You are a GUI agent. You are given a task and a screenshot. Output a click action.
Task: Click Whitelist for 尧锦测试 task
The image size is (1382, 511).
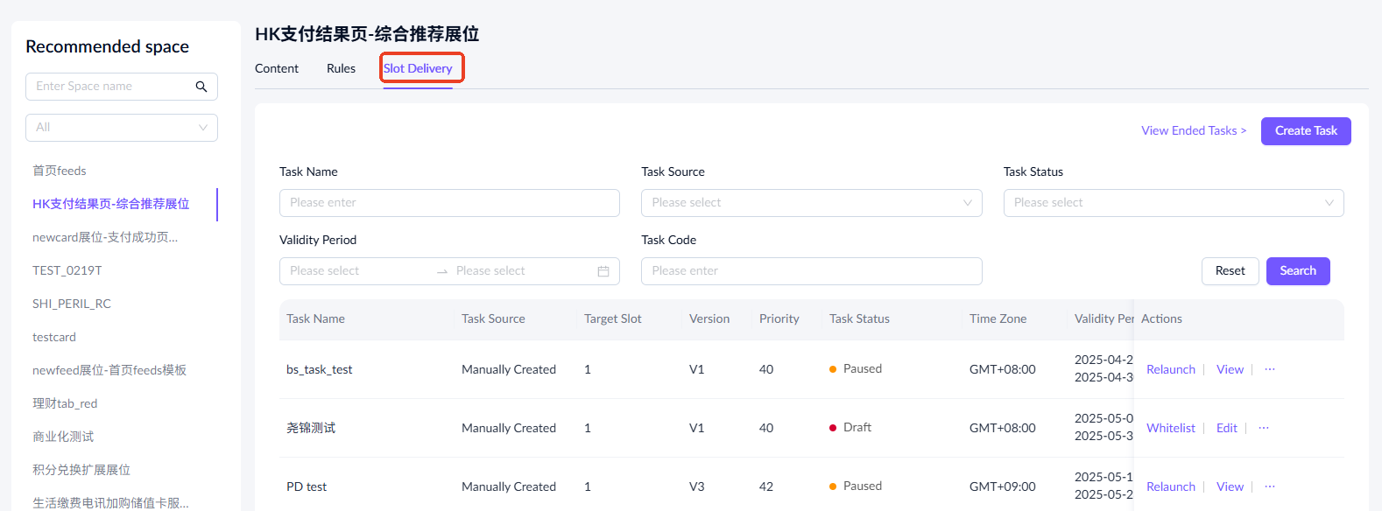(x=1170, y=428)
